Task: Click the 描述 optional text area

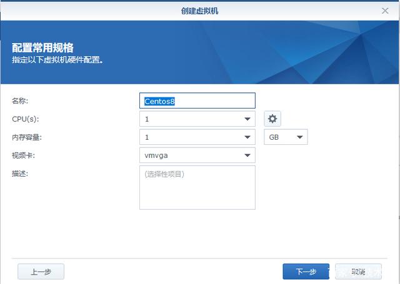Action: pyautogui.click(x=197, y=187)
